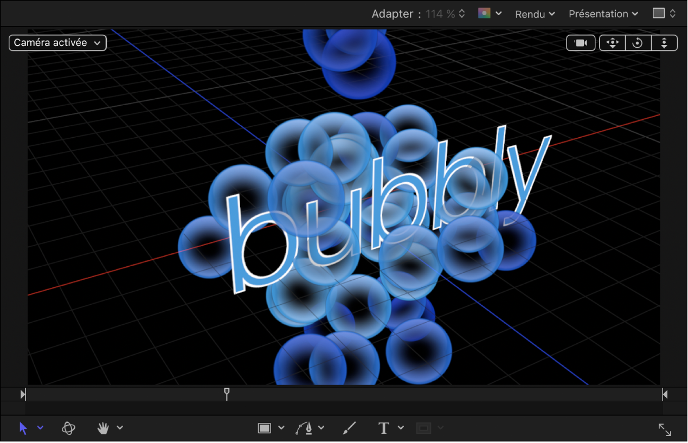The image size is (688, 443).
Task: Open the color channel display selector
Action: click(x=489, y=14)
